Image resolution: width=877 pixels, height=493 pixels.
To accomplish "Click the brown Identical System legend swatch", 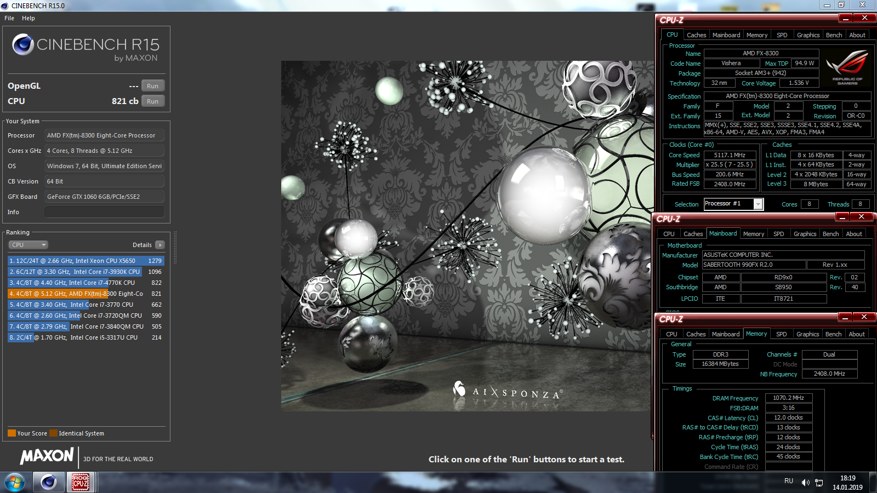I will 53,433.
